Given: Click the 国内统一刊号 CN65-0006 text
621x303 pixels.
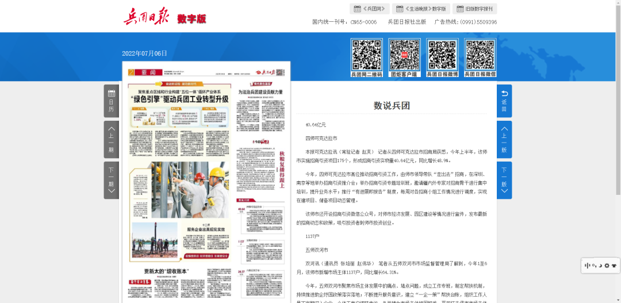Looking at the screenshot, I should (344, 22).
